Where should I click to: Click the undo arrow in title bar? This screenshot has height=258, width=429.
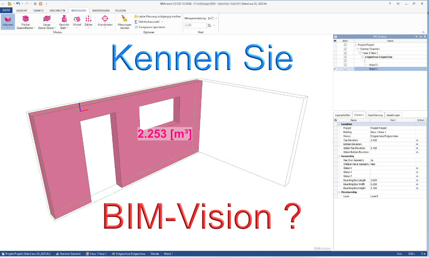[x=18, y=4]
